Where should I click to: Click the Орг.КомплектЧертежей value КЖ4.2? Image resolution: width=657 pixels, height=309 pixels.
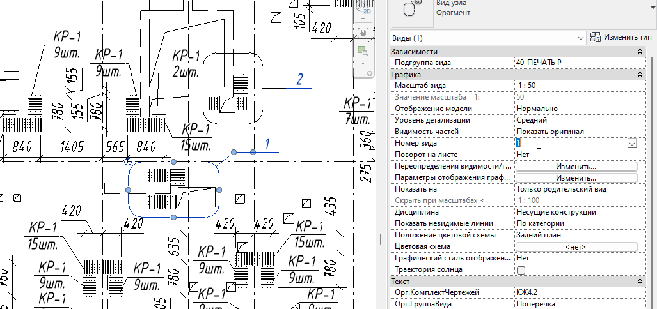point(576,292)
